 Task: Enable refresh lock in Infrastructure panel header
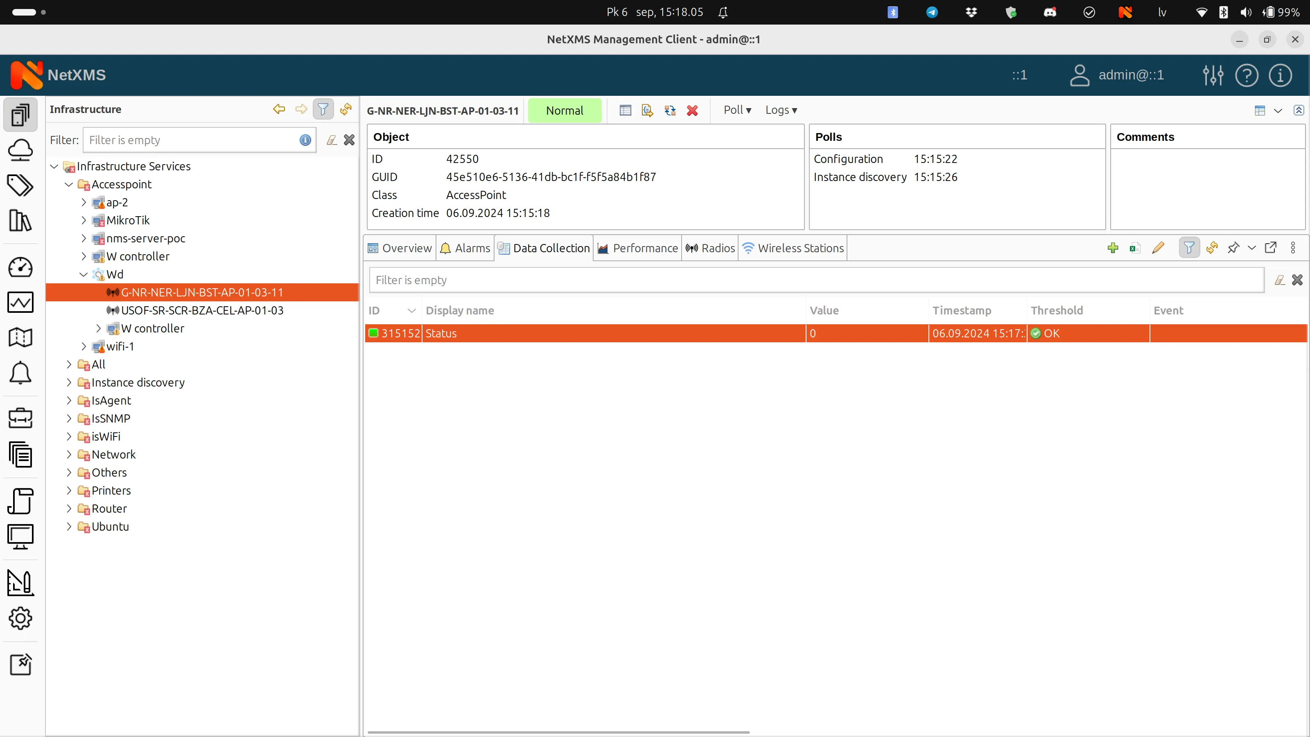tap(346, 109)
